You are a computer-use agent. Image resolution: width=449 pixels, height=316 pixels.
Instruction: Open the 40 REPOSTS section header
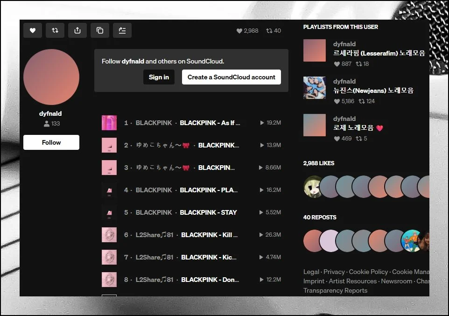[x=320, y=218]
